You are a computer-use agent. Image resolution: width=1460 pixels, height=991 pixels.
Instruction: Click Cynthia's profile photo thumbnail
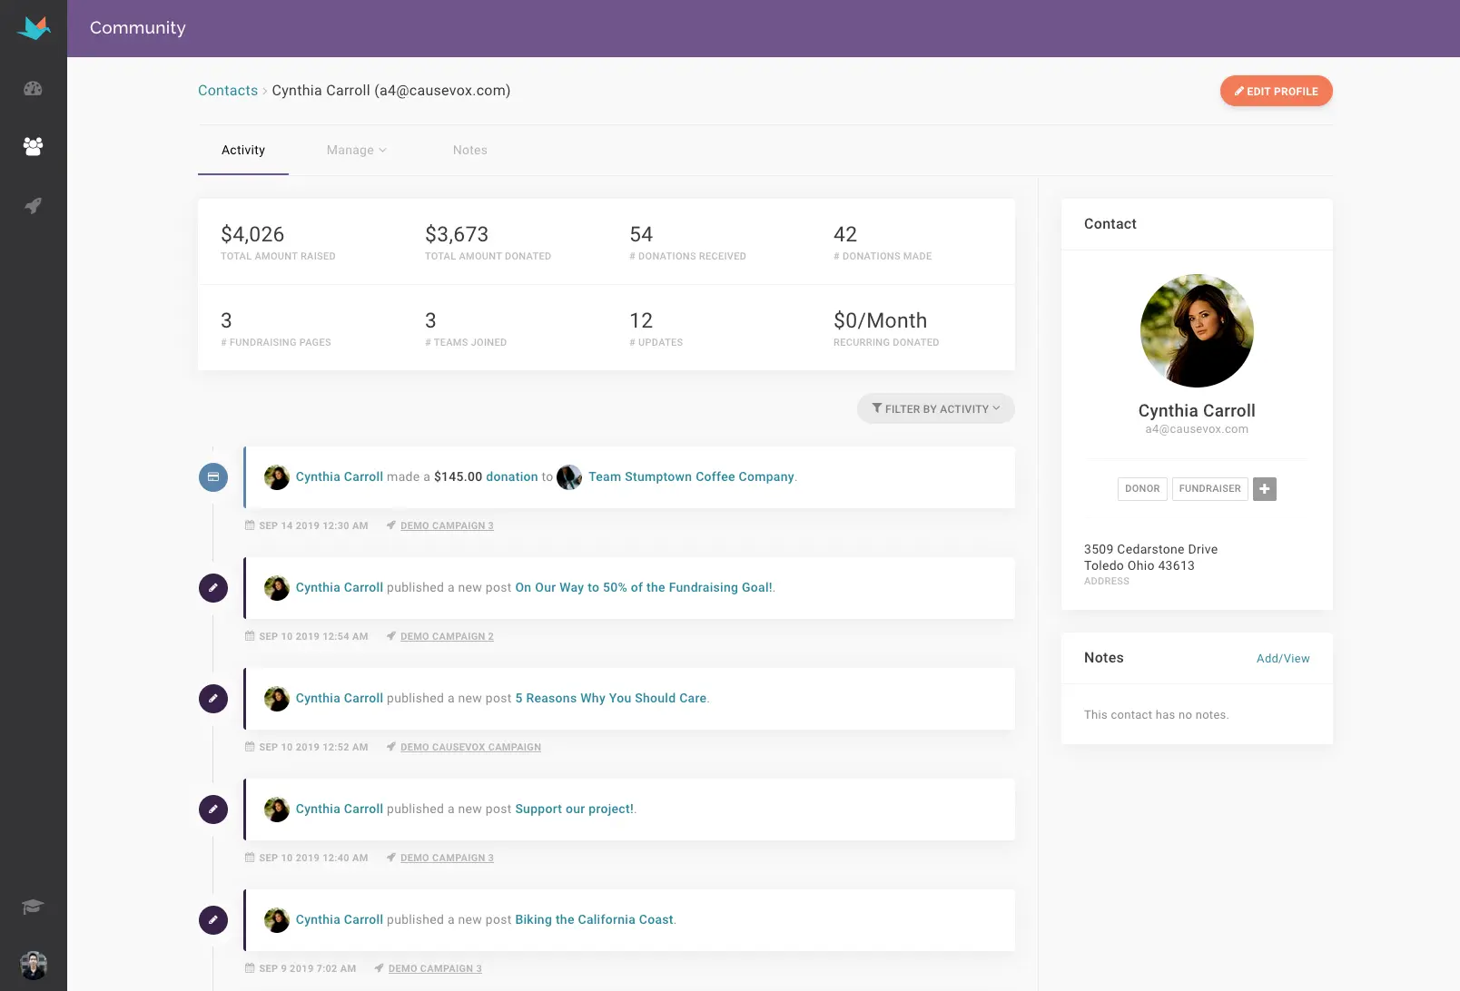[1197, 330]
